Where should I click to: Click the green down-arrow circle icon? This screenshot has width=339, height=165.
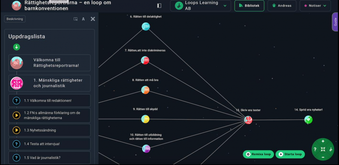point(16,47)
